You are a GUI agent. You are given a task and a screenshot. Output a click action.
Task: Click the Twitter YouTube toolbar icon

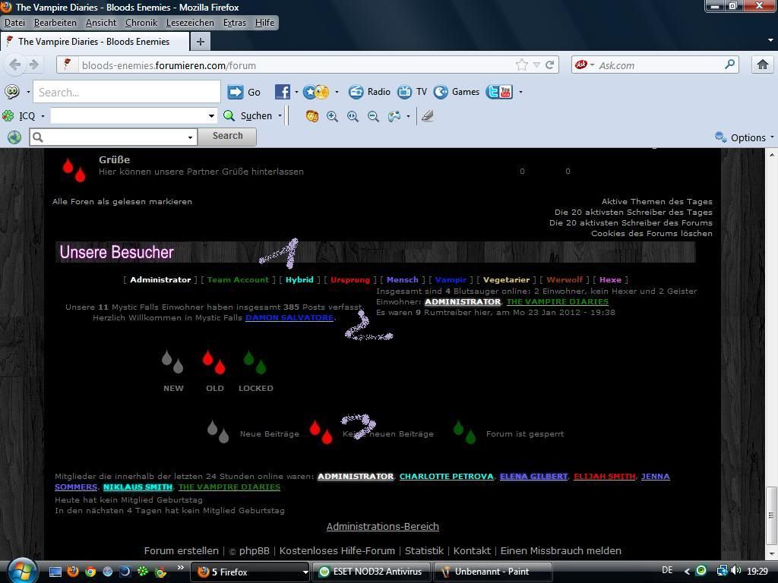click(x=499, y=92)
